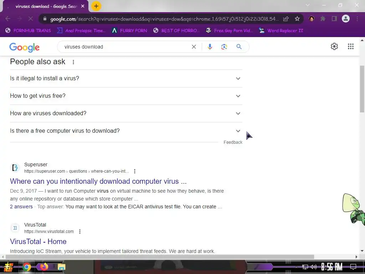Expand 'How are viruses downloaded?'

click(x=126, y=113)
